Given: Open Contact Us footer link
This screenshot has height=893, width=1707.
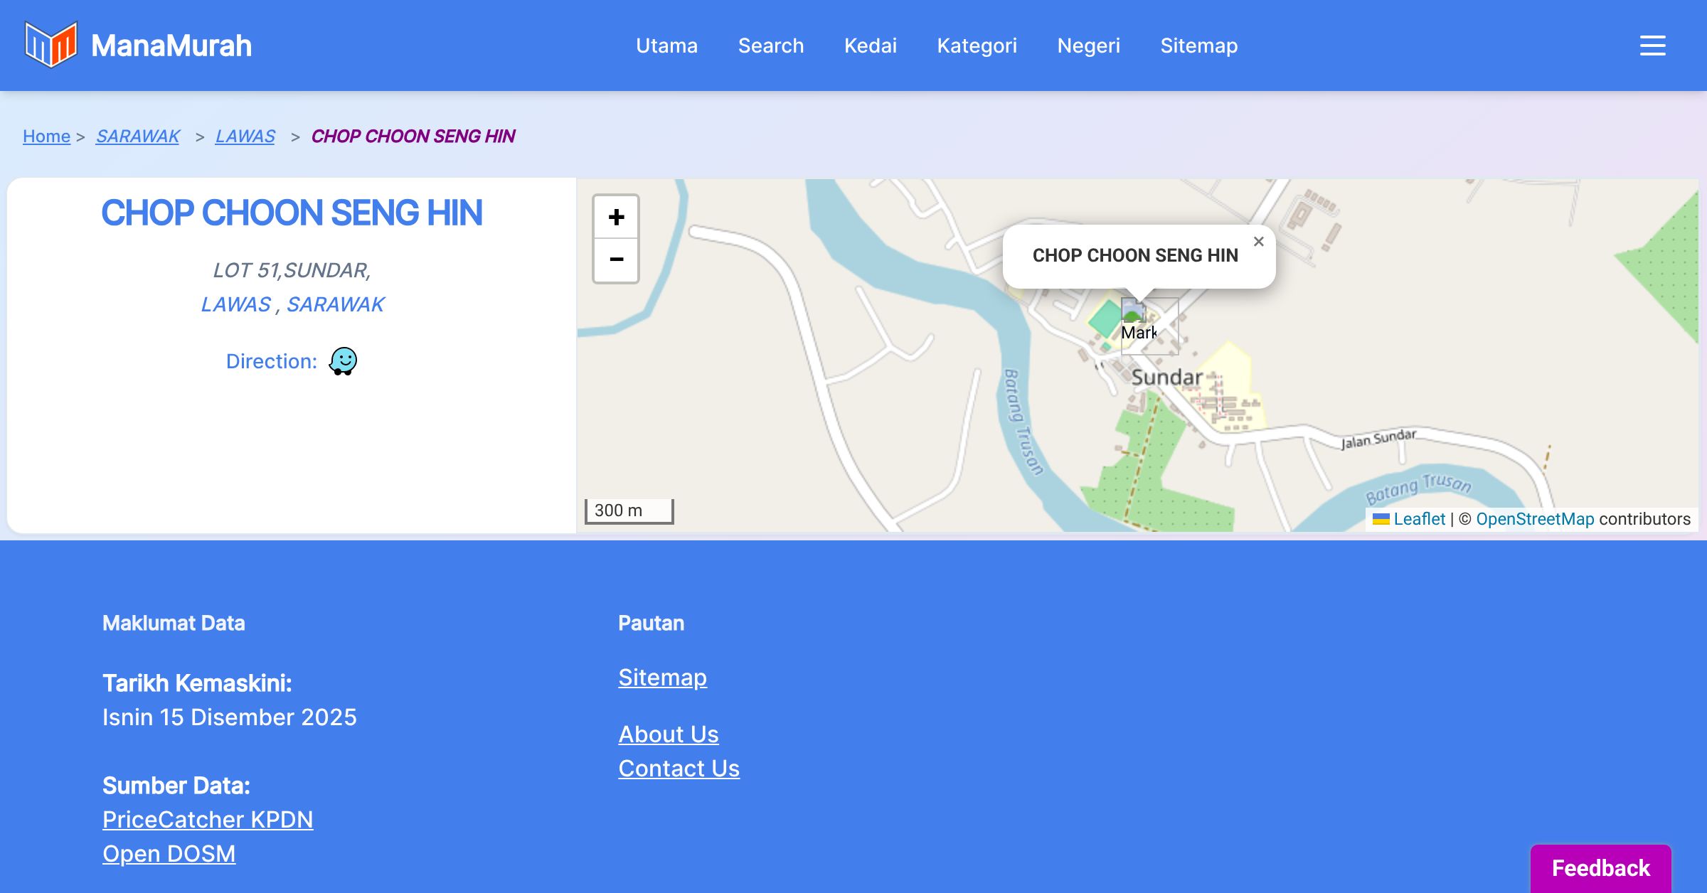Looking at the screenshot, I should (x=679, y=769).
